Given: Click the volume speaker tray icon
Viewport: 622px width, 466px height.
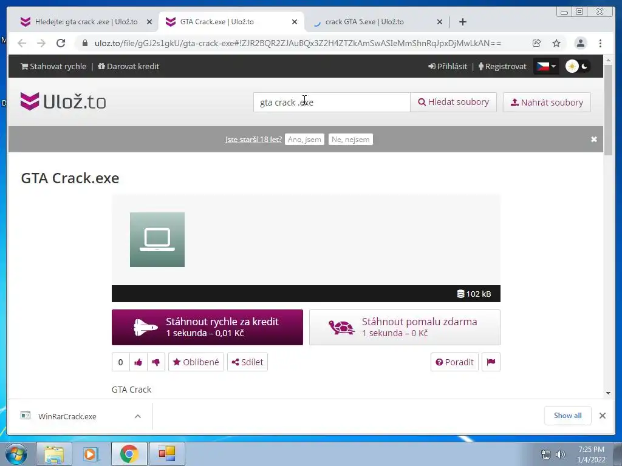Looking at the screenshot, I should pos(561,455).
